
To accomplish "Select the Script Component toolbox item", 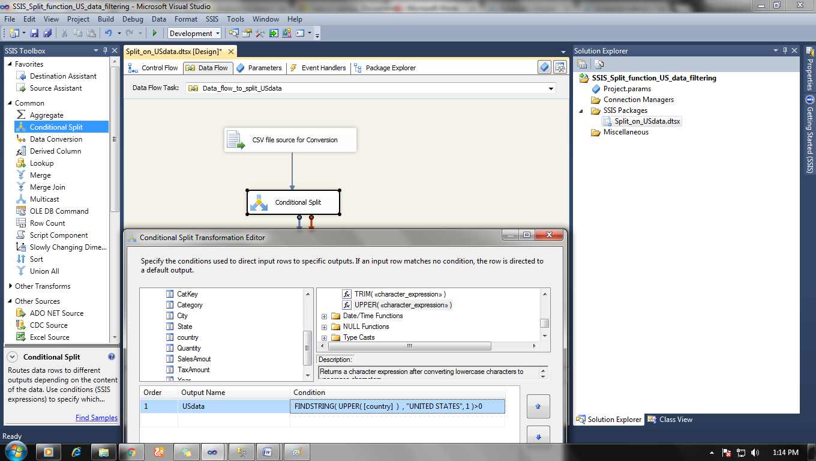I will (x=59, y=235).
